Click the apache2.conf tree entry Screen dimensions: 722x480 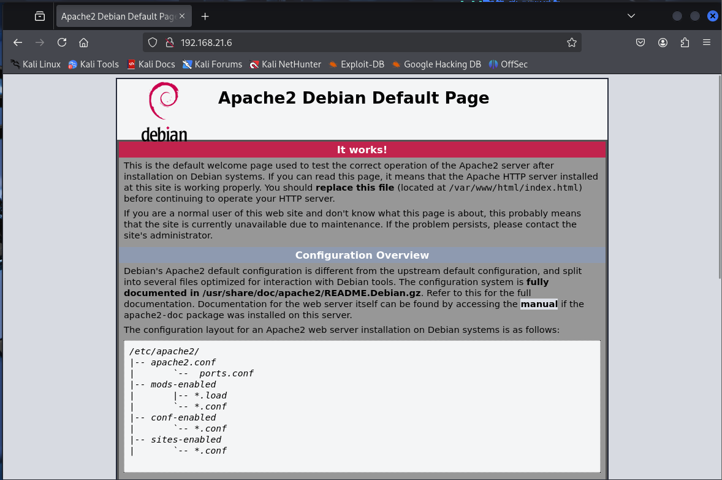tap(183, 362)
